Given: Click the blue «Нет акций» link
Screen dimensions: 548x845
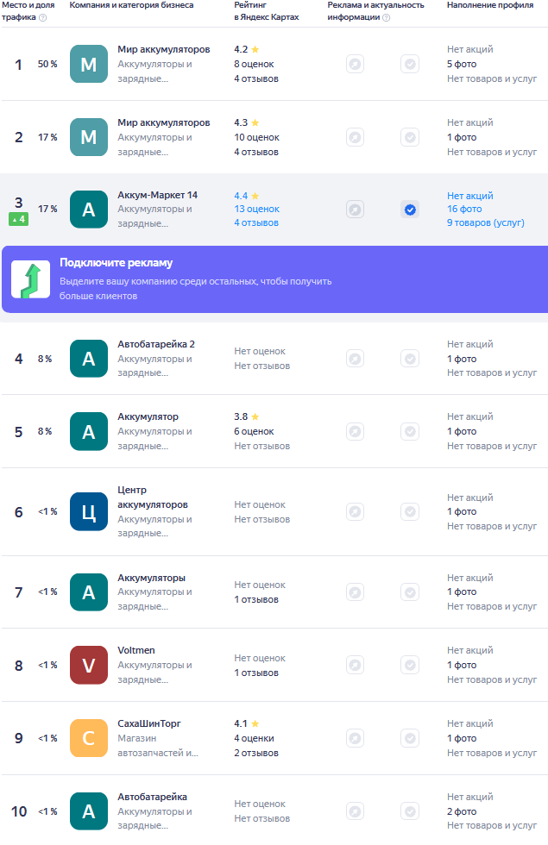Looking at the screenshot, I should coord(469,196).
